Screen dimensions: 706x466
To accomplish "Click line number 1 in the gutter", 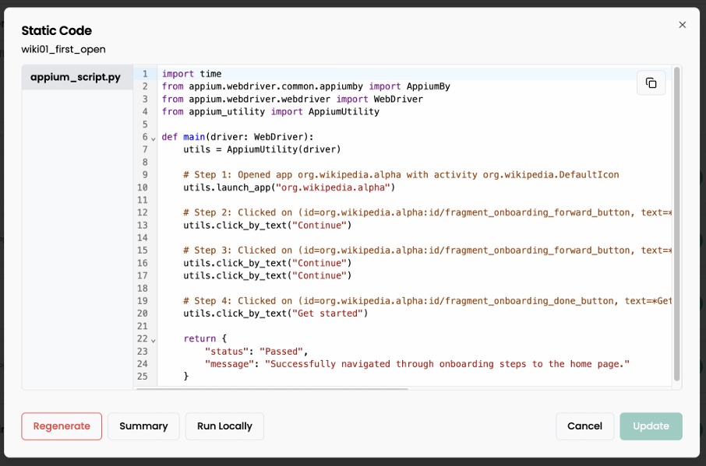I will pos(145,73).
